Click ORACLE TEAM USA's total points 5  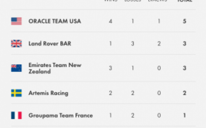click(185, 21)
